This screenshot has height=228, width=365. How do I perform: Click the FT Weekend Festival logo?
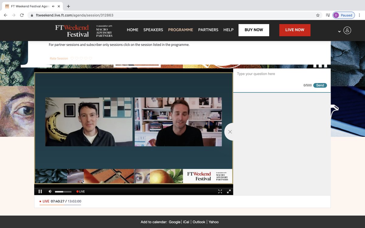[72, 31]
